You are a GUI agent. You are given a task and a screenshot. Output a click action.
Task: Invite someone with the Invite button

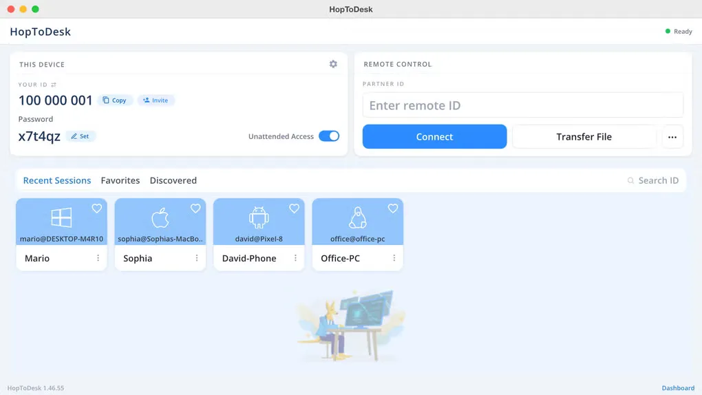tap(156, 100)
